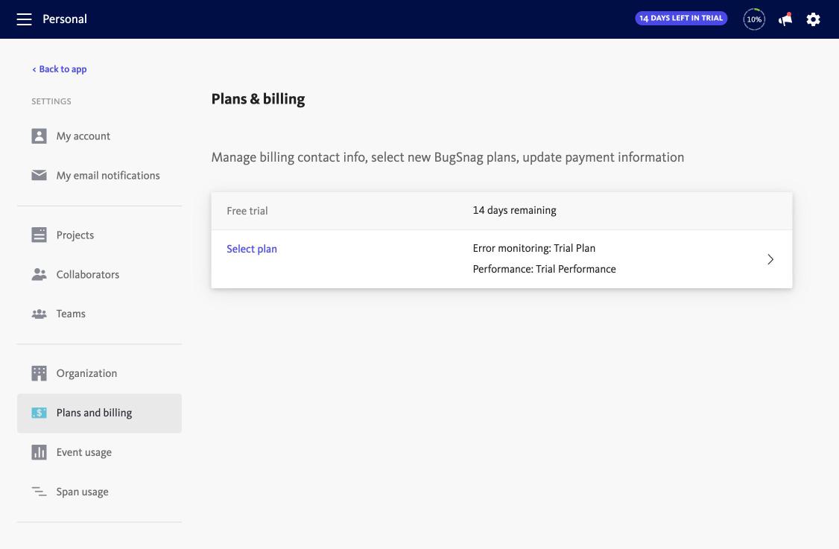Expand plan details with right chevron

click(x=770, y=259)
